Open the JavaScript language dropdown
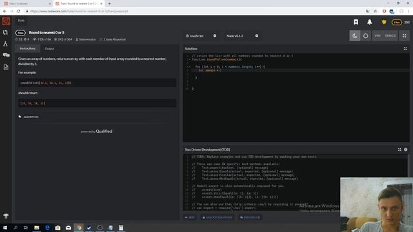 [x=201, y=36]
